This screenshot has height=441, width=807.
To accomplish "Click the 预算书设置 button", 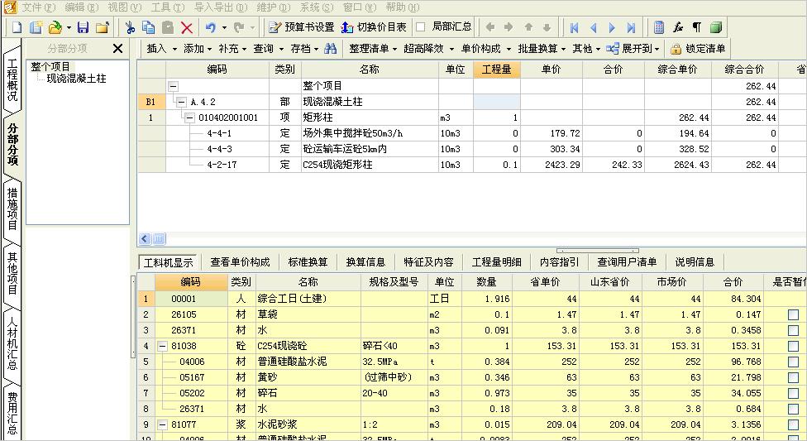I will point(302,27).
